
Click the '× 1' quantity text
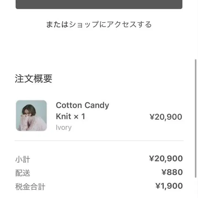[x=79, y=117]
